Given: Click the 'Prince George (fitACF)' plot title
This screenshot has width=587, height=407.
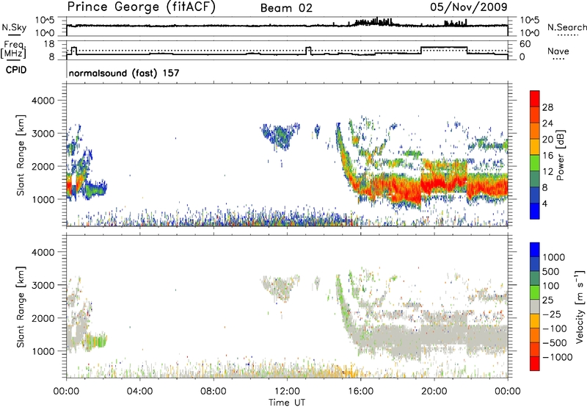Looking at the screenshot, I should [141, 7].
